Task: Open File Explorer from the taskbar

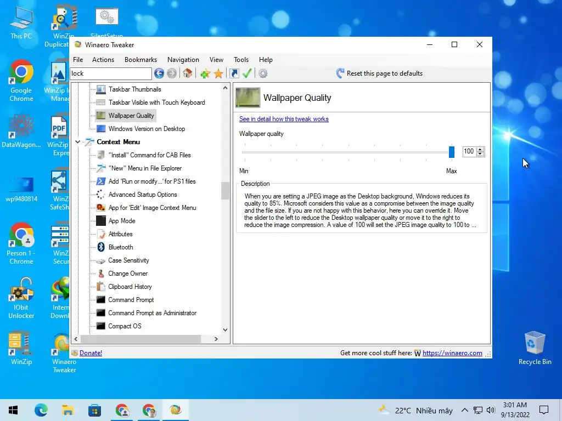Action: pyautogui.click(x=68, y=410)
